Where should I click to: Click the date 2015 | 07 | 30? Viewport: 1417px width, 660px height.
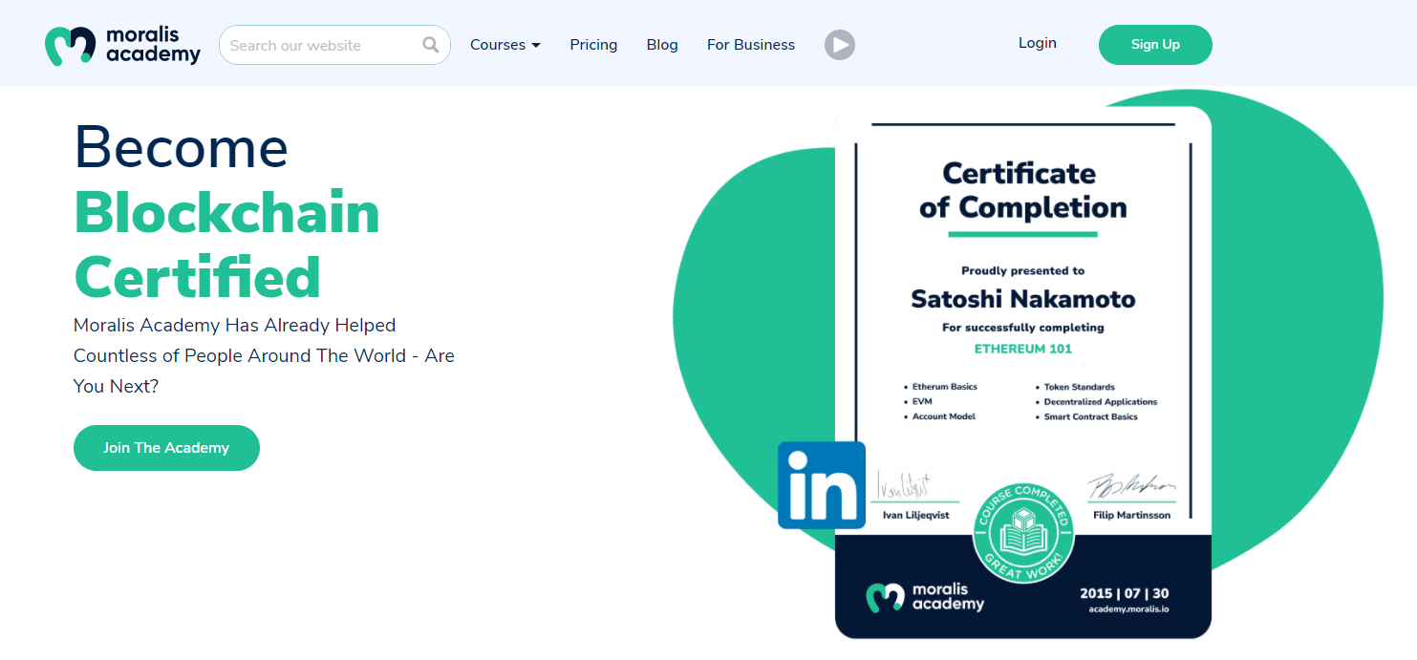[x=1125, y=593]
